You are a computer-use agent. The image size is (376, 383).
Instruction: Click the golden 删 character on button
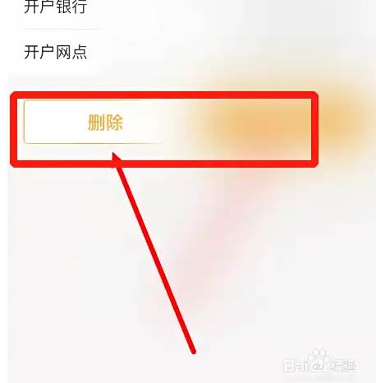point(96,122)
